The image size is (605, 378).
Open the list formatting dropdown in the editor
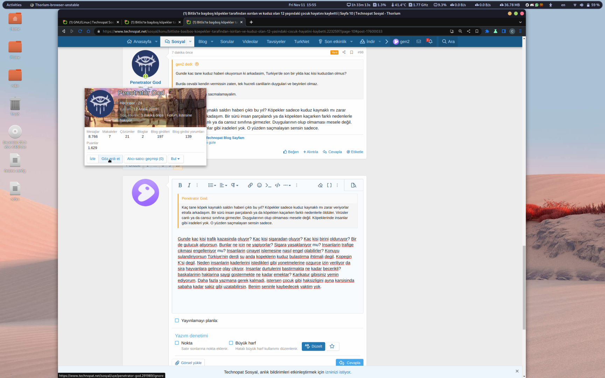pos(212,185)
